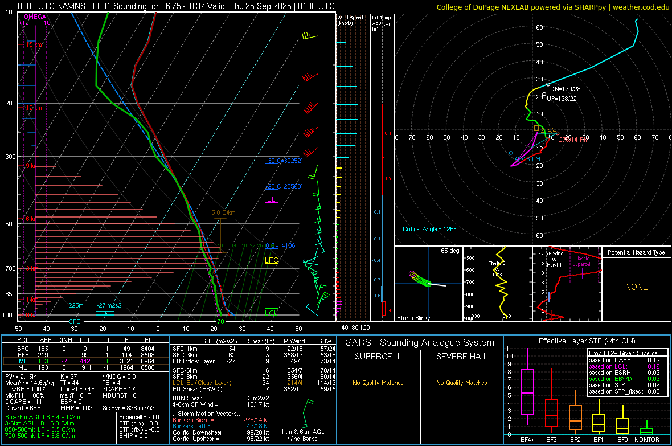
Task: Select the EFF parcel row
Action: click(x=85, y=355)
